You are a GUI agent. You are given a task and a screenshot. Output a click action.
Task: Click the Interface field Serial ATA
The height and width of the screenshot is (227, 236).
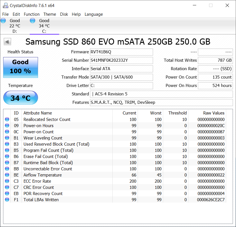click(x=121, y=69)
